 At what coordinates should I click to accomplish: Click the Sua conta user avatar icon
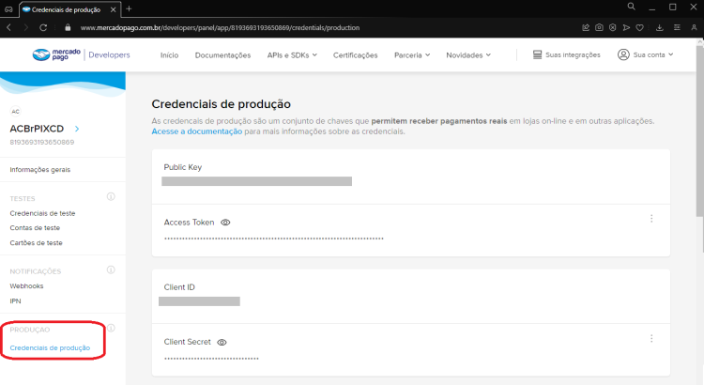coord(623,54)
